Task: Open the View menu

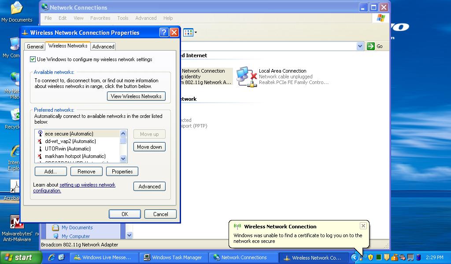Action: (x=78, y=18)
